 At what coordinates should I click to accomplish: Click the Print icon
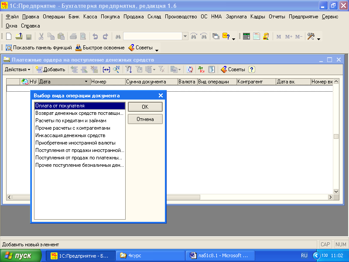pyautogui.click(x=73, y=36)
